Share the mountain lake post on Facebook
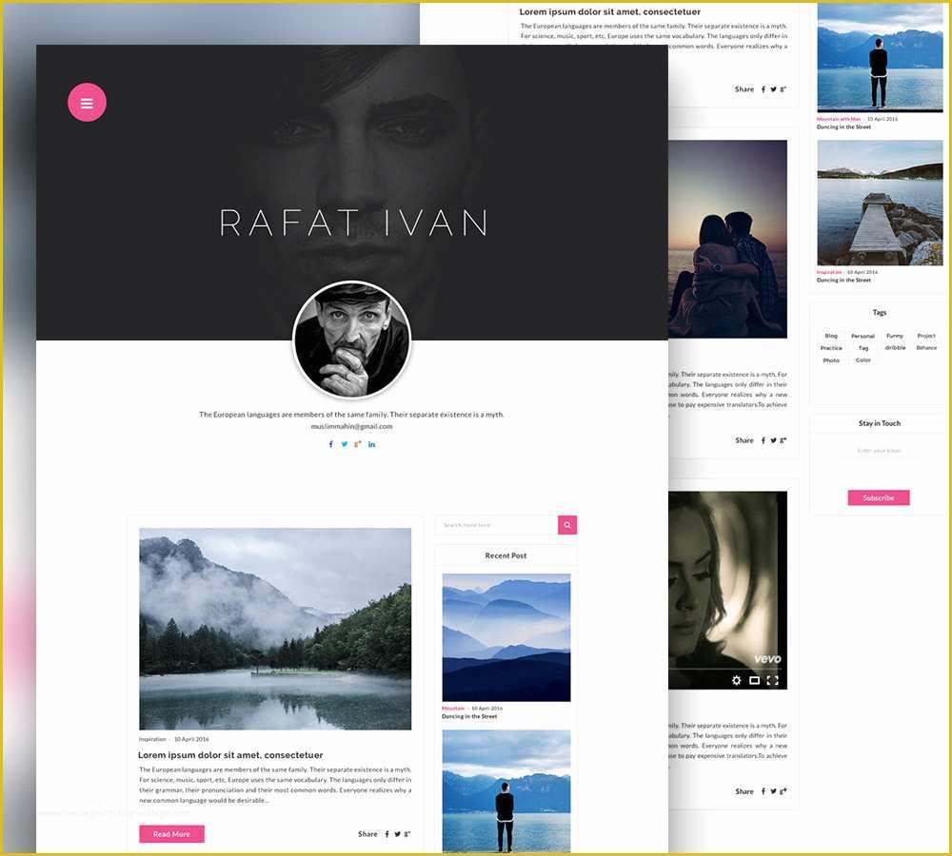Image resolution: width=952 pixels, height=856 pixels. tap(387, 834)
